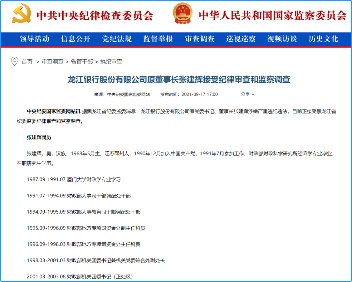Open the 信息公开 menu

(76, 39)
